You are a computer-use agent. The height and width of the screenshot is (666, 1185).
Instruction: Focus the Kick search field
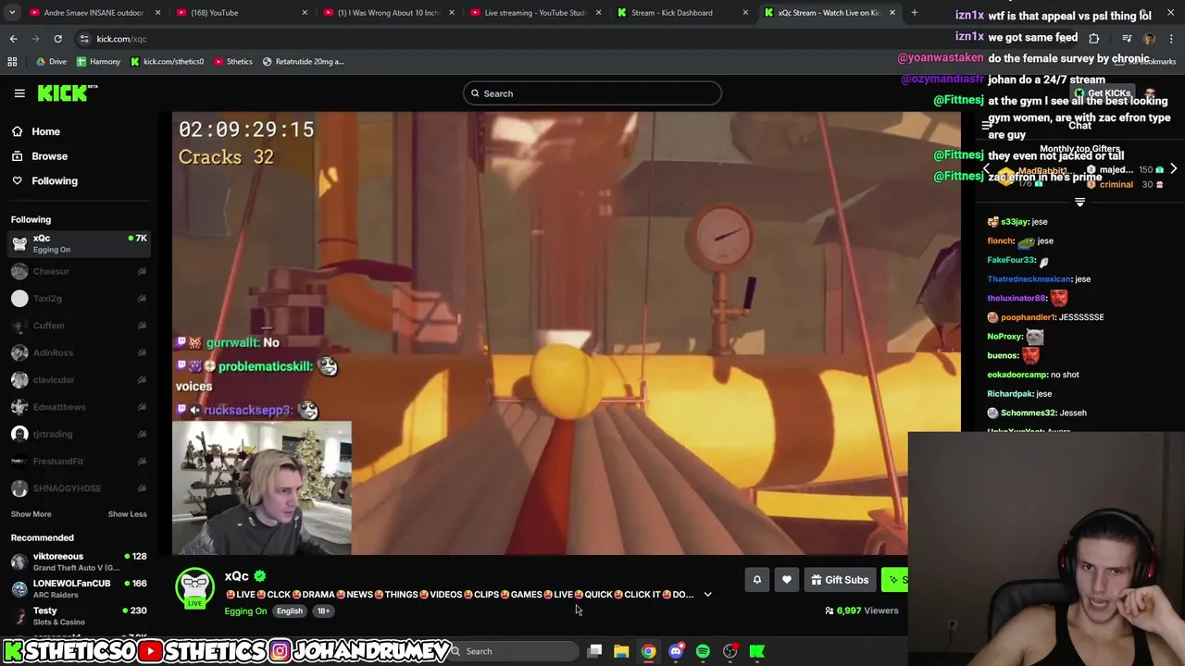point(592,93)
